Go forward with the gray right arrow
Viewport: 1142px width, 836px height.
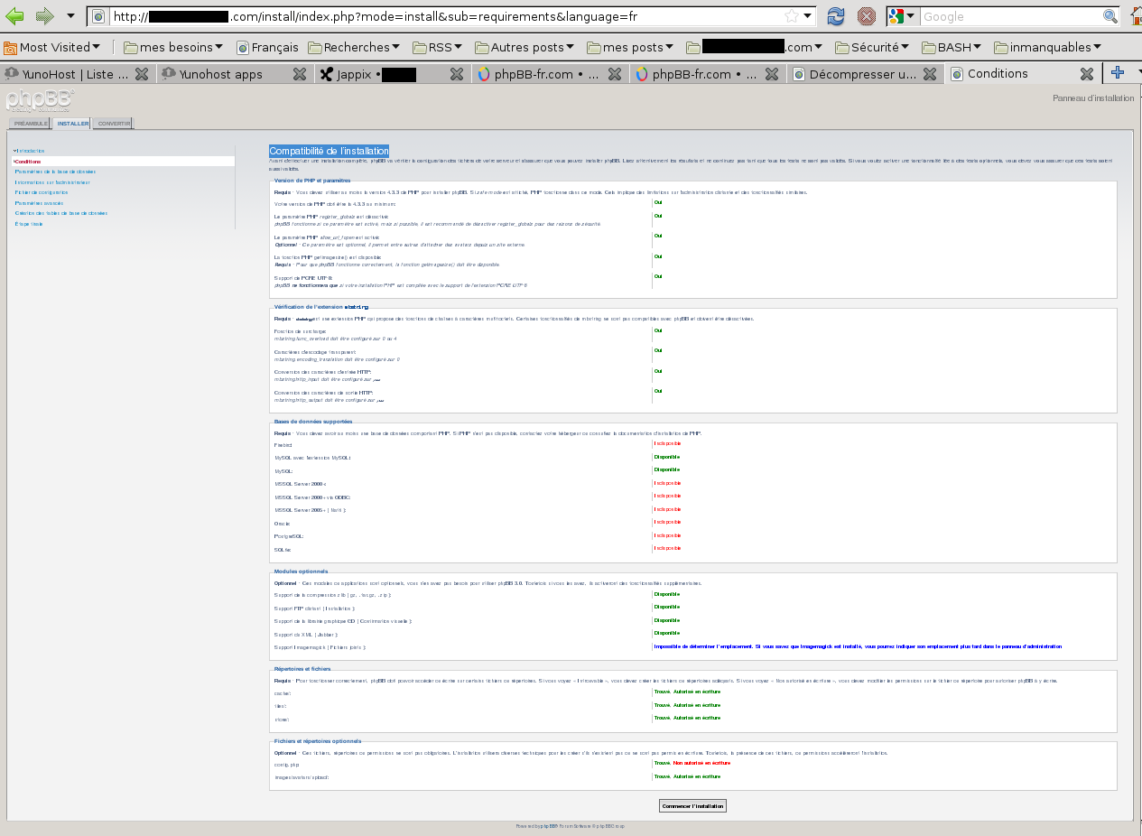pos(45,16)
